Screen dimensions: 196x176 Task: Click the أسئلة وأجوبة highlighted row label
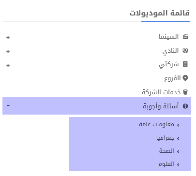[161, 106]
